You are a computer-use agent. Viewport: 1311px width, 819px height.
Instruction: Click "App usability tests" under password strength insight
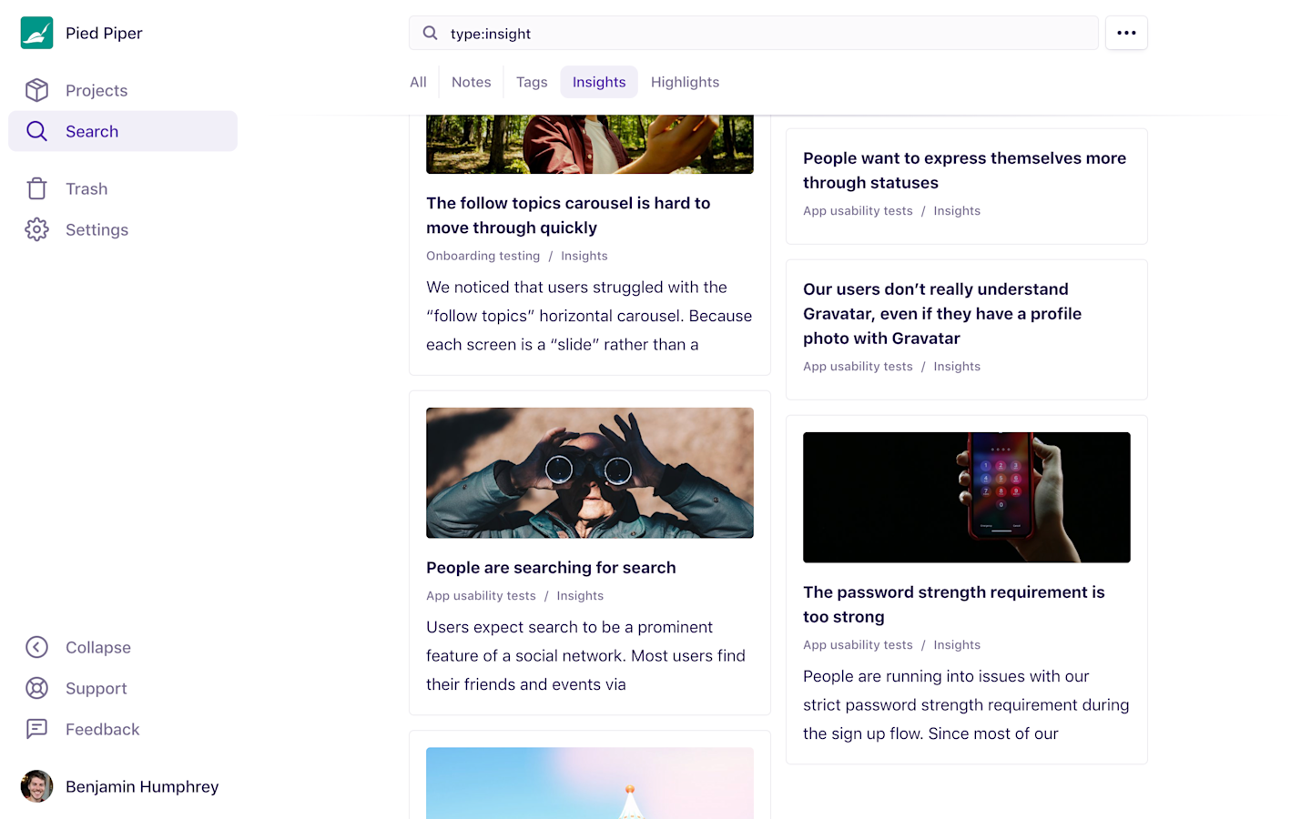(858, 644)
